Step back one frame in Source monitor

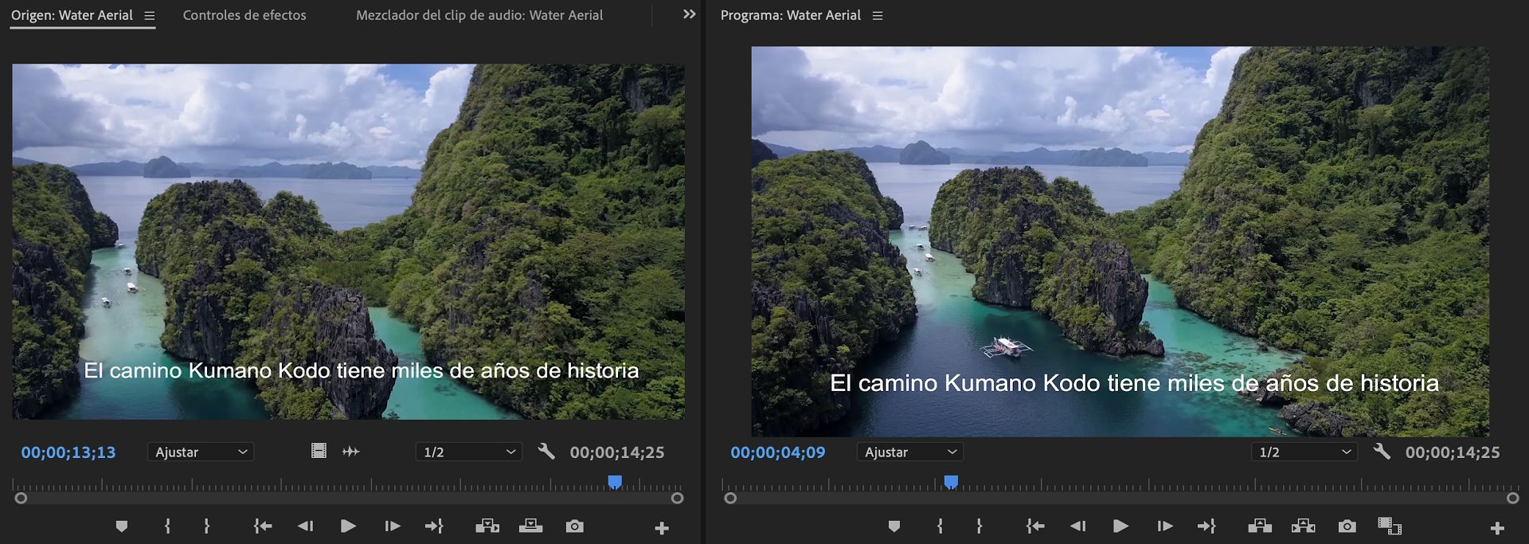point(305,526)
